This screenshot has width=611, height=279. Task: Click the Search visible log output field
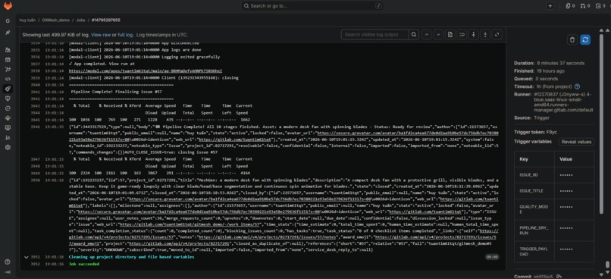click(374, 34)
